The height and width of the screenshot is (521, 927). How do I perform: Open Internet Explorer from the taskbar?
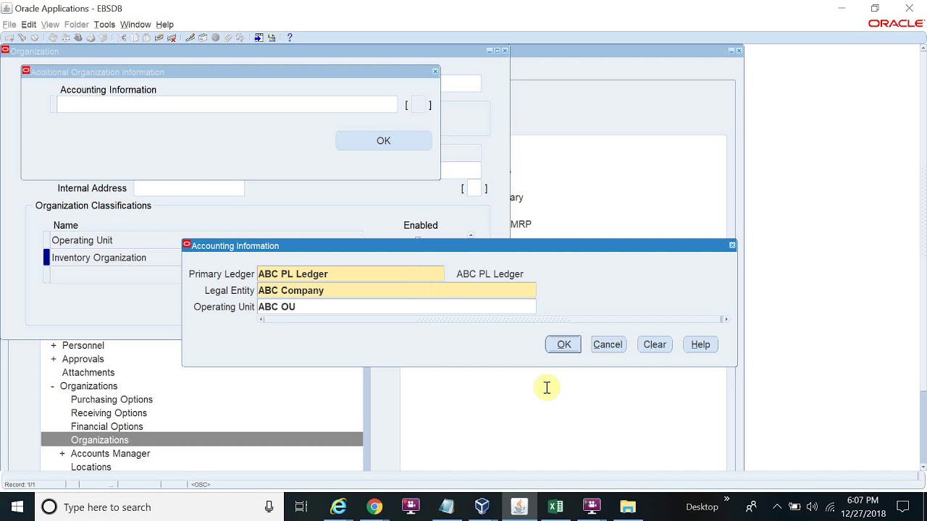click(x=338, y=507)
